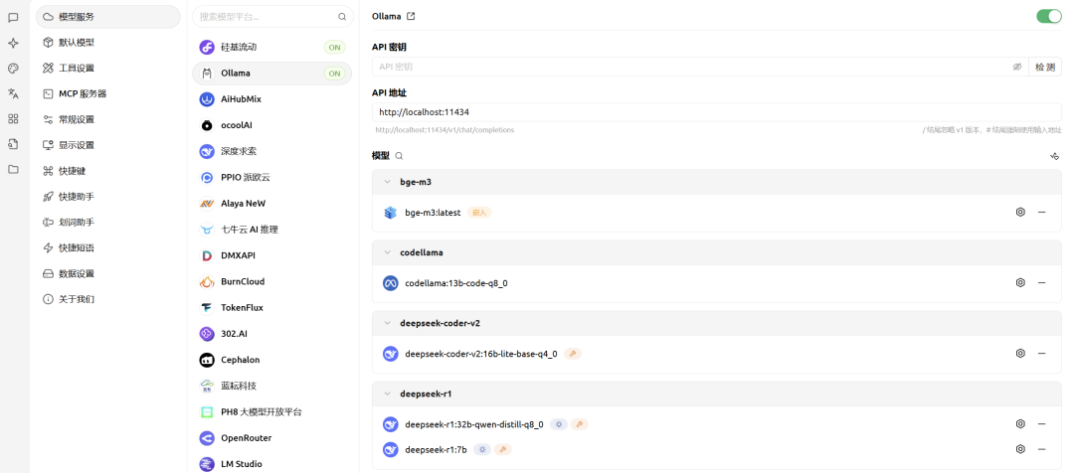
Task: Select DMXAPI provider
Action: coord(271,256)
